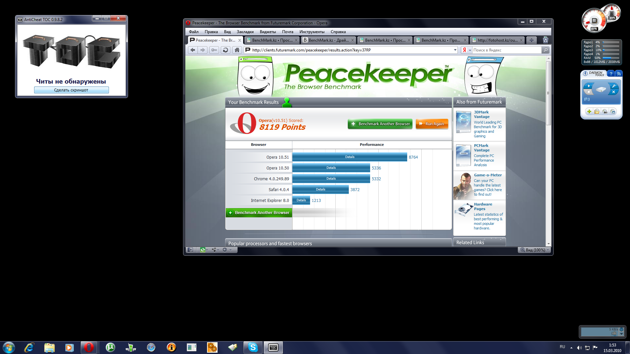630x354 pixels.
Task: Click DAEMON Tools virtual drive F: icon
Action: pyautogui.click(x=601, y=89)
